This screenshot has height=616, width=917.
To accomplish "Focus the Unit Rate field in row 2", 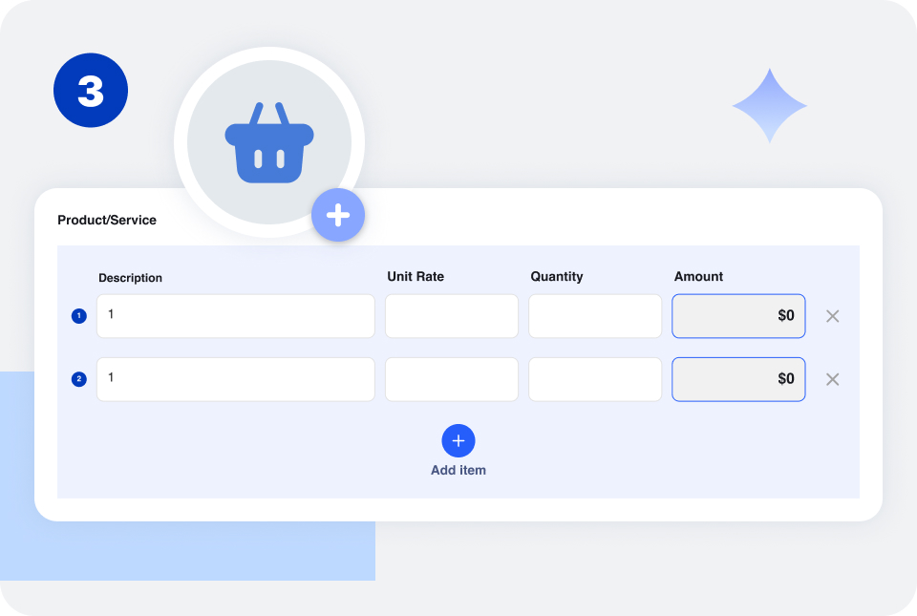I will coord(452,379).
